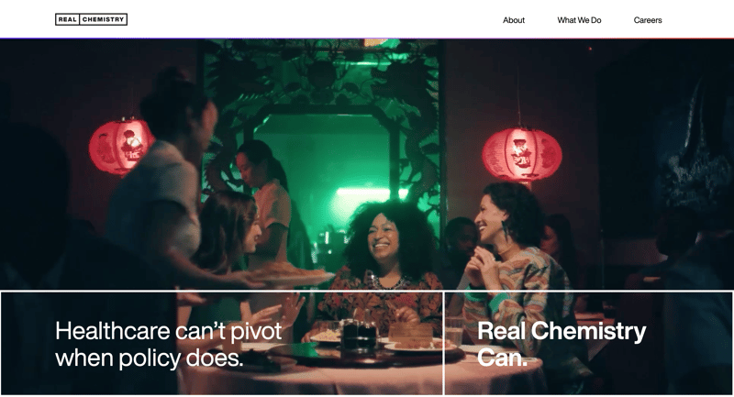
Task: Click the "Healthcare can't pivot" headline
Action: 169,331
